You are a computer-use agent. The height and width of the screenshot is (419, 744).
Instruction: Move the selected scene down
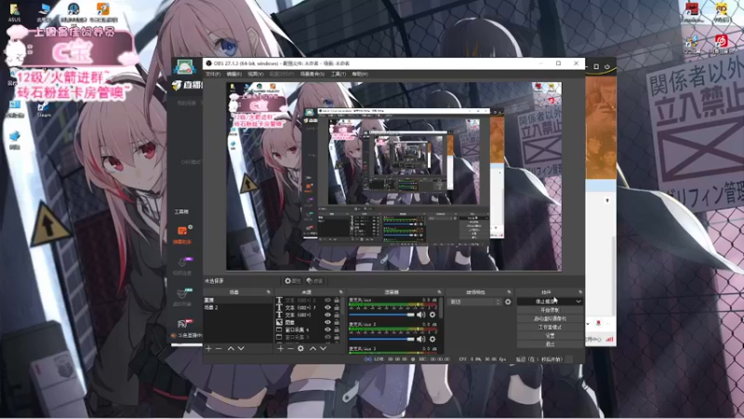point(241,348)
